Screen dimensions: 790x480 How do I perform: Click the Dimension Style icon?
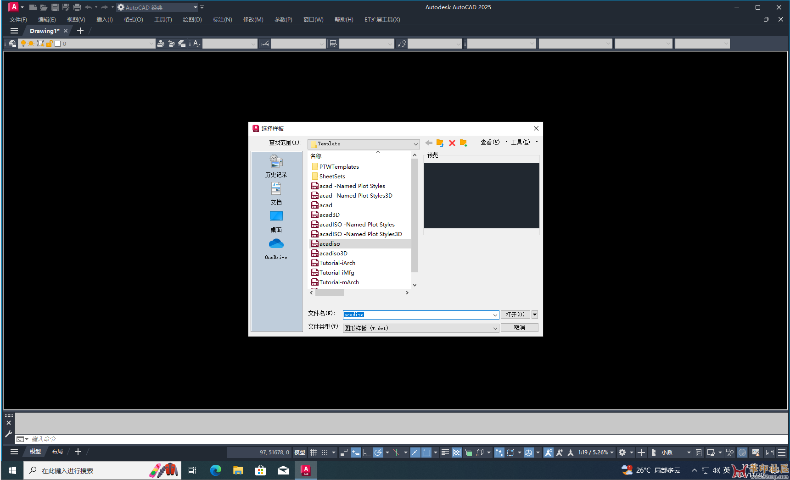[265, 44]
